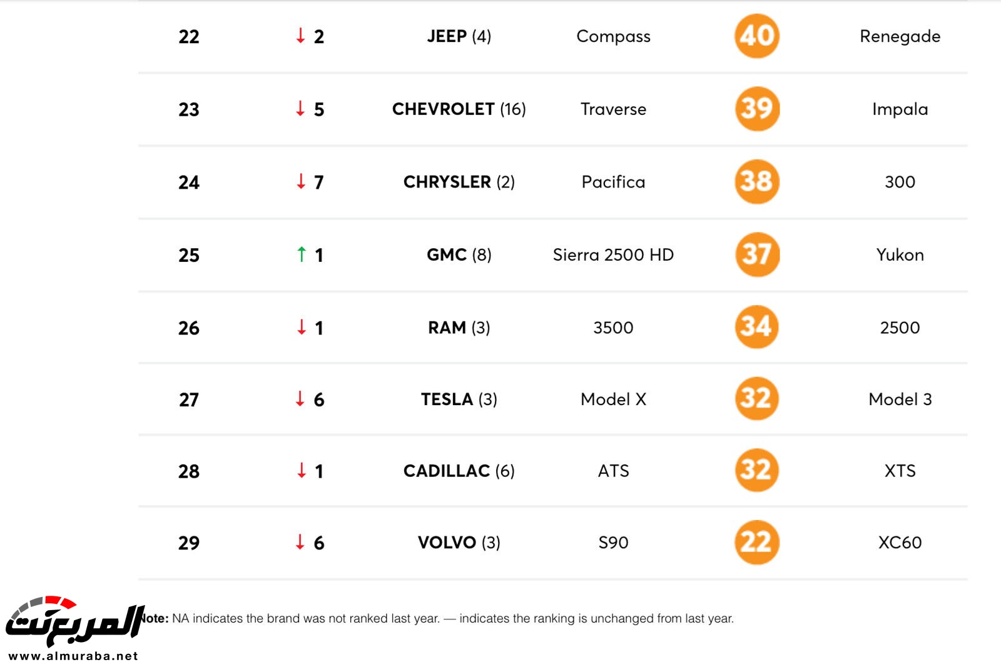Click the orange 39 score badge

coord(756,109)
